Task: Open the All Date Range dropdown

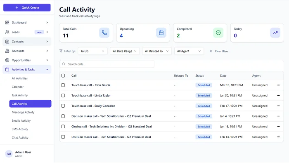Action: coord(125,51)
